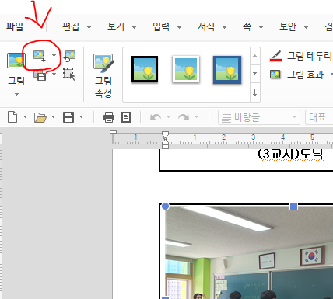
Task: Click the round corner handle of picture
Action: (x=165, y=207)
